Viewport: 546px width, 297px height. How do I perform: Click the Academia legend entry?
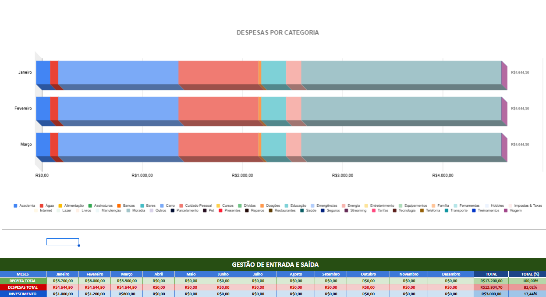coord(25,205)
